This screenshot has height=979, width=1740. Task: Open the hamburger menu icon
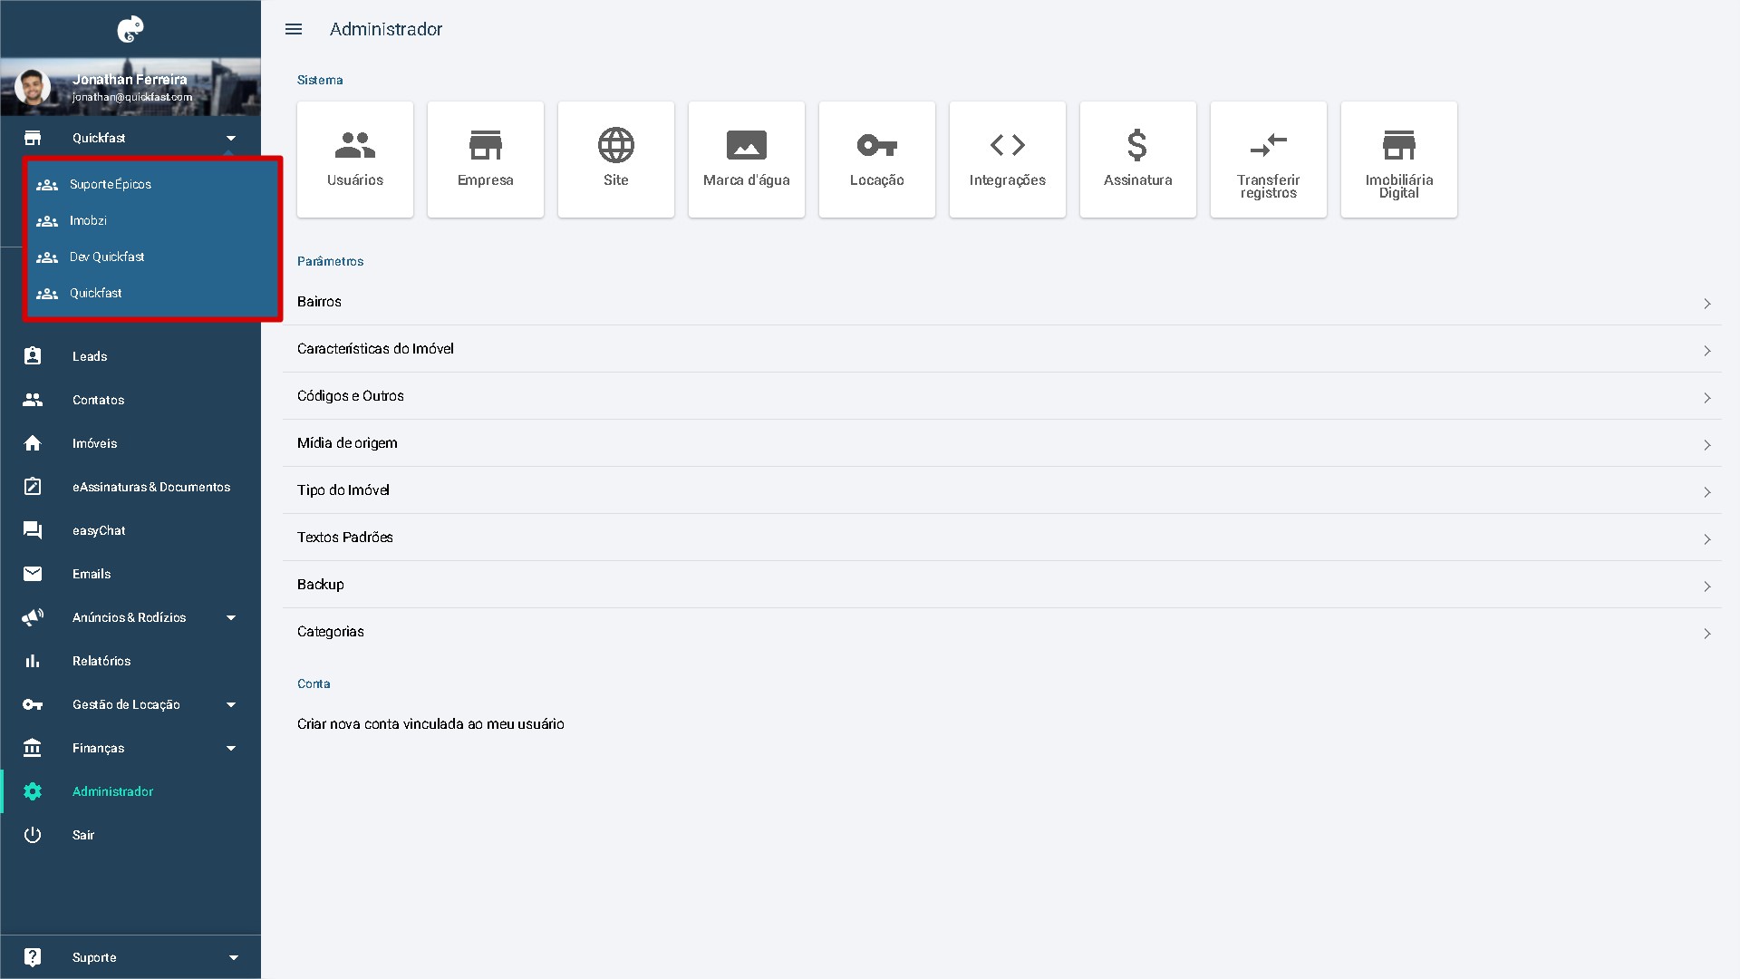pos(294,29)
